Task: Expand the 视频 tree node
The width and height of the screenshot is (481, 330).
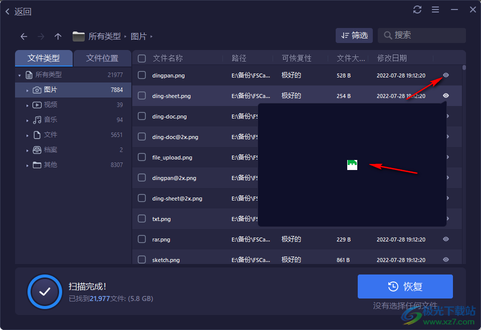Action: tap(27, 104)
